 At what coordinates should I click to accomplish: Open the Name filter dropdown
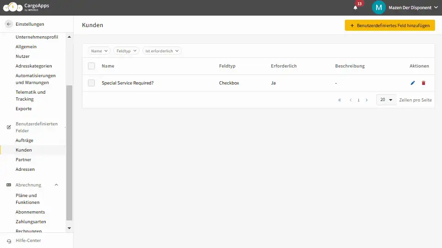[x=99, y=51]
